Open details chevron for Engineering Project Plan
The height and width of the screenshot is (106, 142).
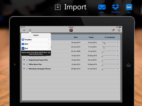pos(118,60)
